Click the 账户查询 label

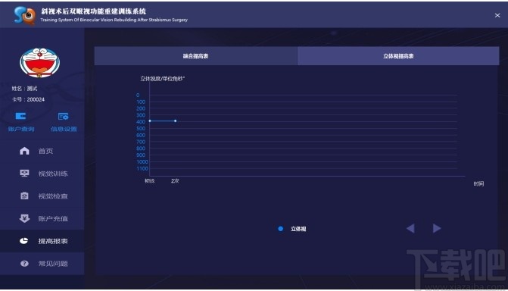21,129
